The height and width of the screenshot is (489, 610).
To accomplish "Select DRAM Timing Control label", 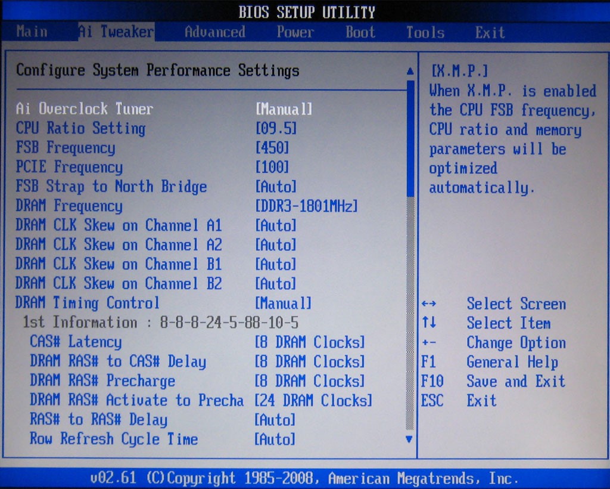I will [x=88, y=303].
